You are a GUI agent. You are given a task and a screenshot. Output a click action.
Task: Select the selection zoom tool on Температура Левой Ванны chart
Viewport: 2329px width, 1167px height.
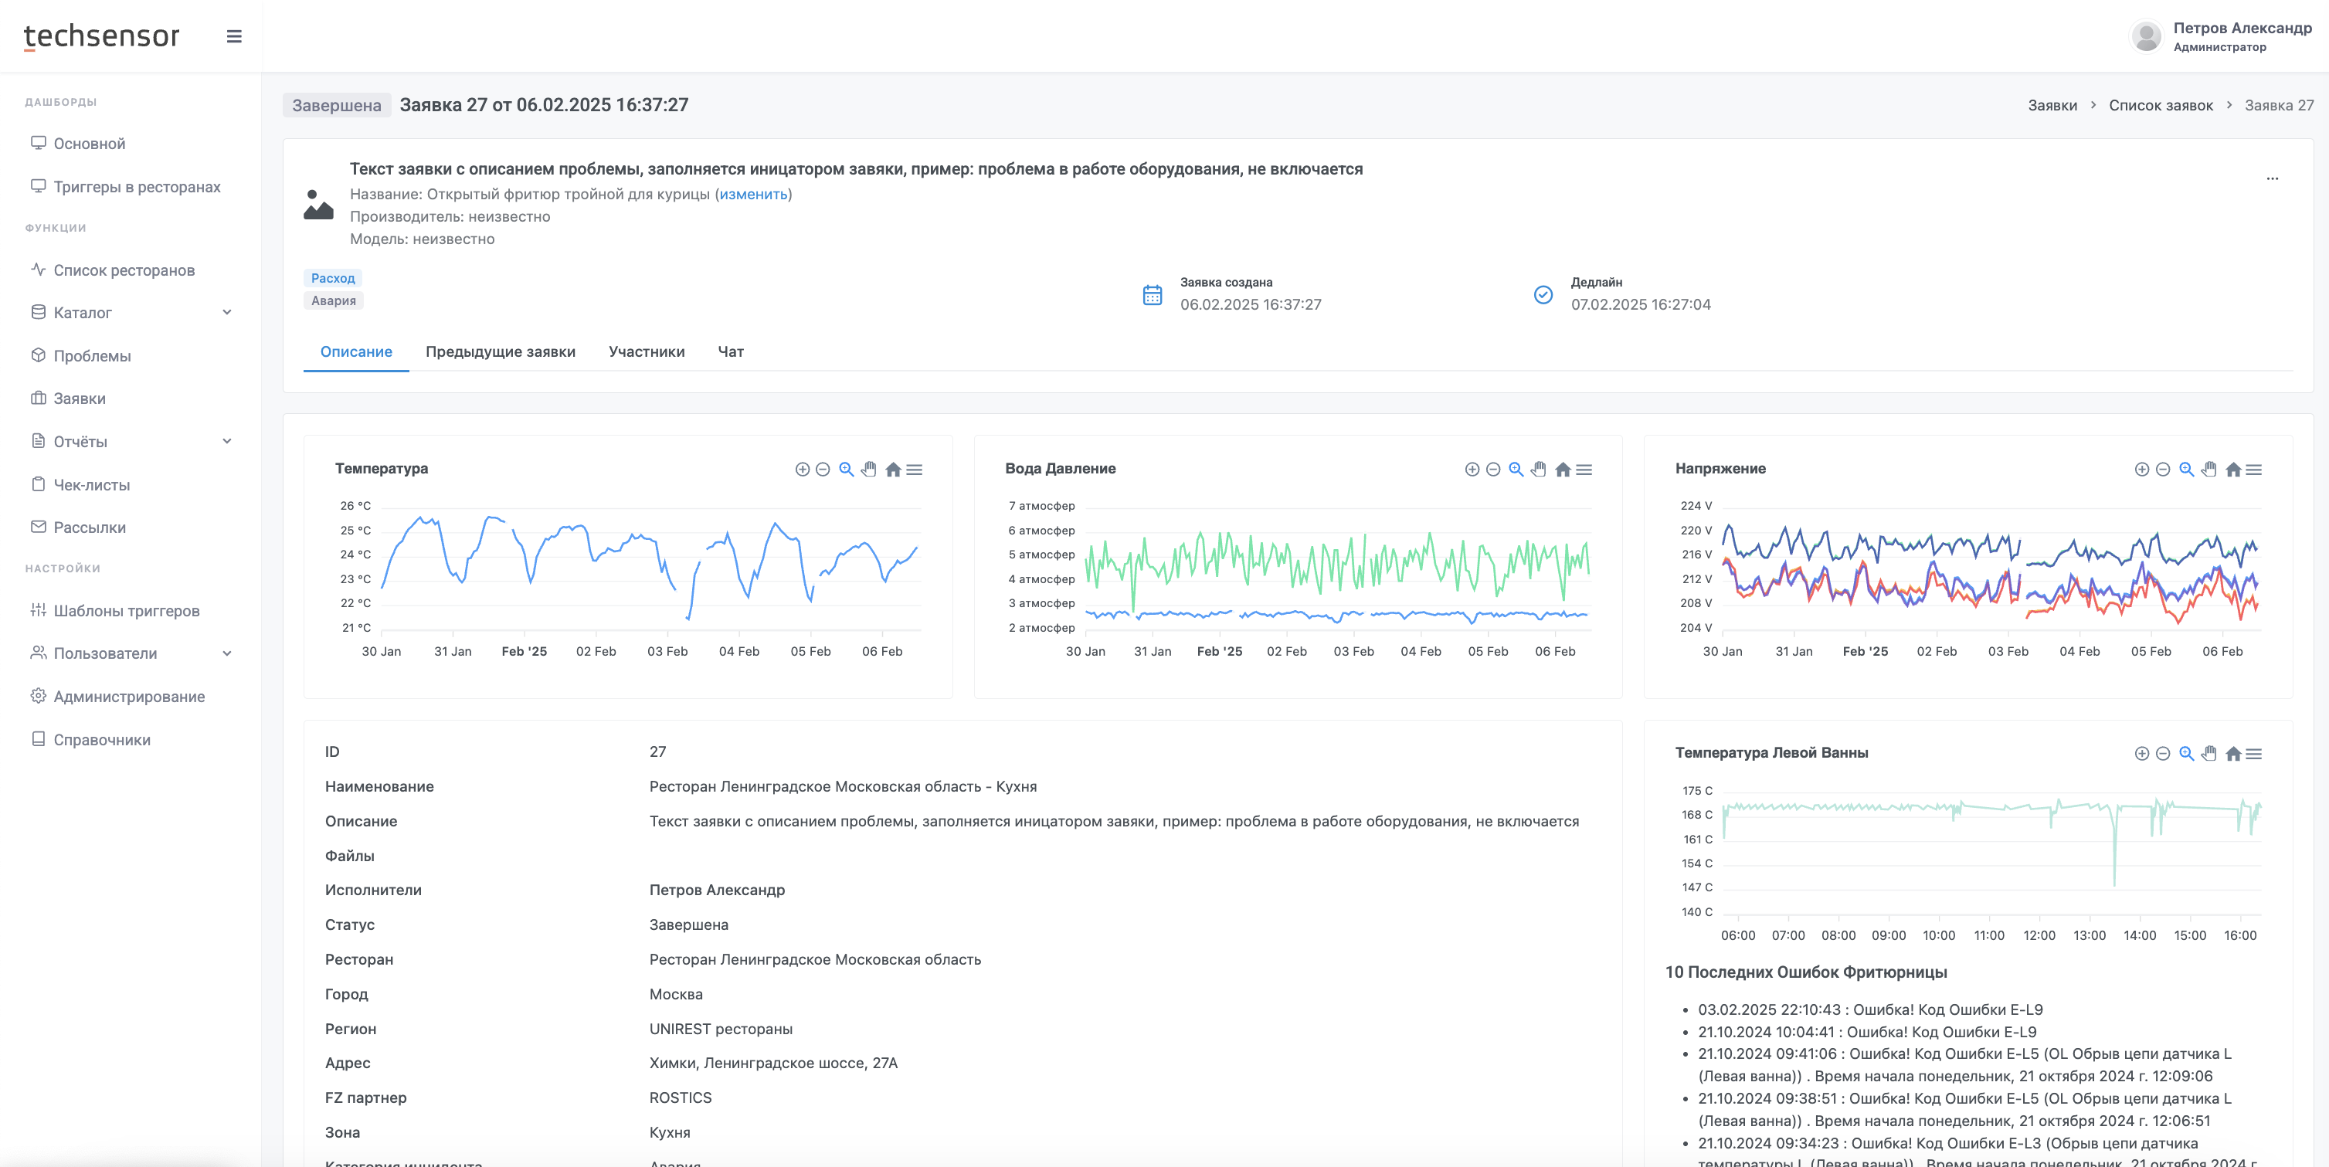[x=2186, y=753]
